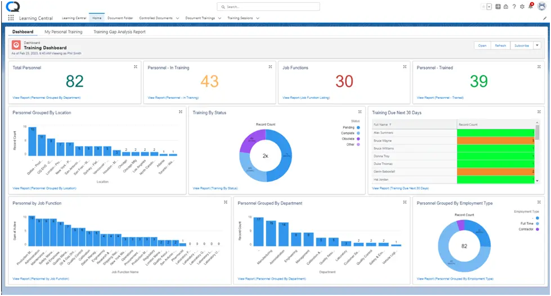Open the Training Gap Analysis Report tab
The image size is (551, 296).
[x=119, y=32]
